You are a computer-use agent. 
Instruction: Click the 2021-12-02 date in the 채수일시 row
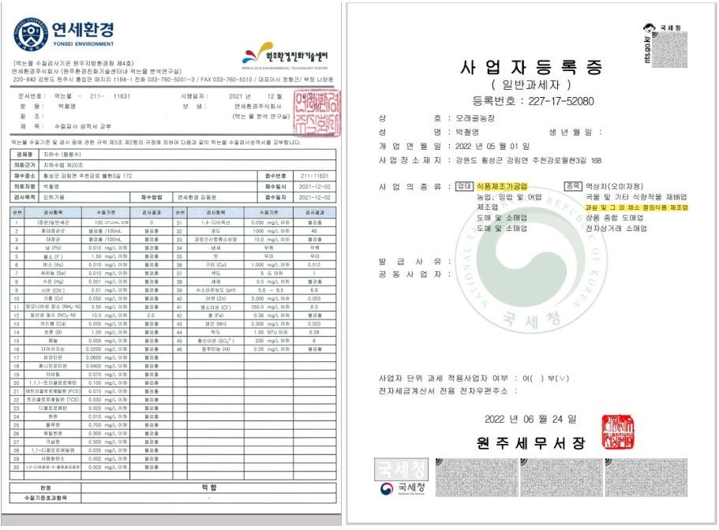(x=315, y=186)
